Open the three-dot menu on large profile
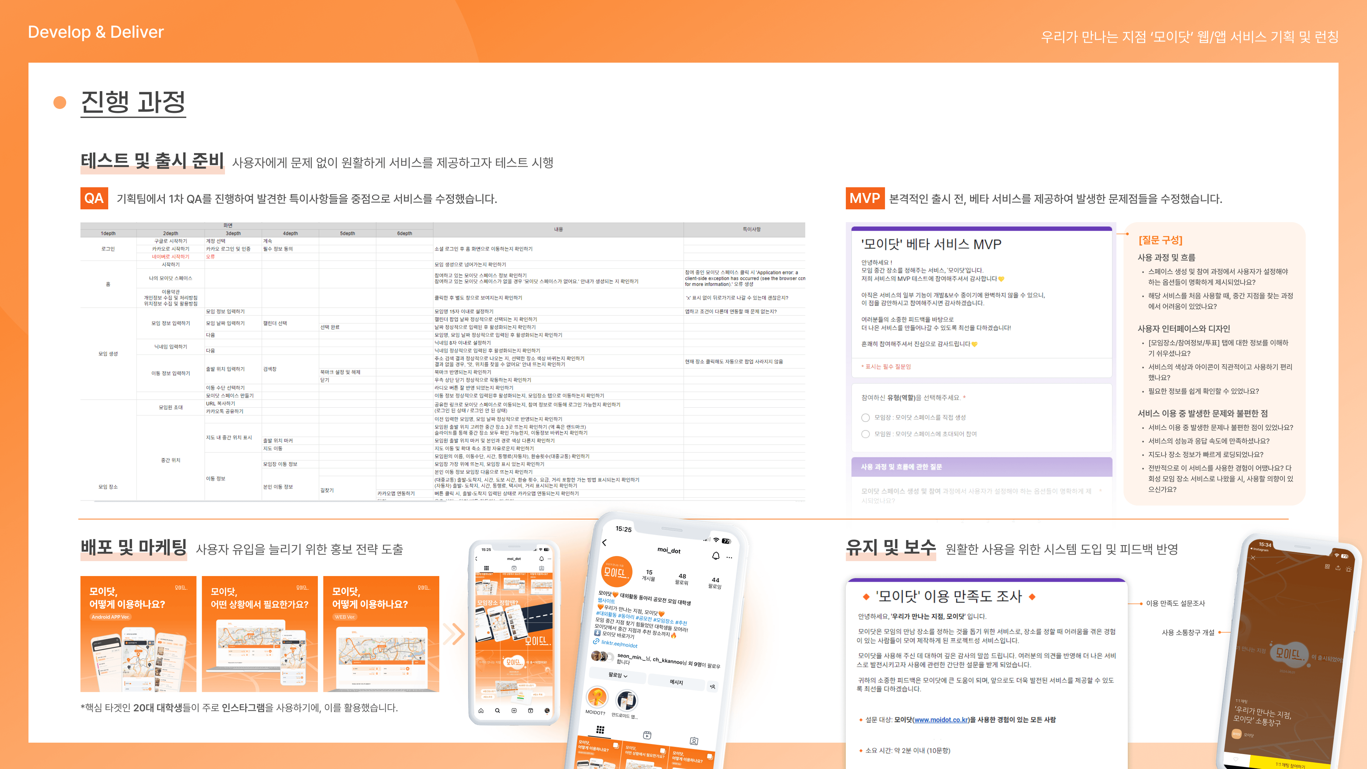 click(x=729, y=557)
